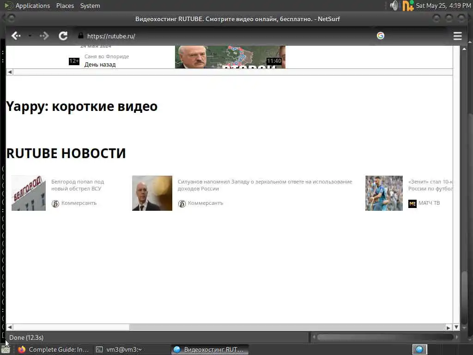Click the МАТЧ ТВ logo icon

pos(412,203)
